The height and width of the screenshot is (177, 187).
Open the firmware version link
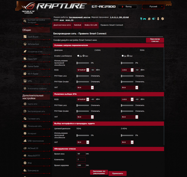pyautogui.click(x=119, y=17)
